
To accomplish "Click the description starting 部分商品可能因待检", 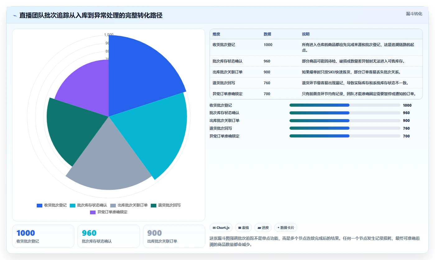I will (353, 61).
